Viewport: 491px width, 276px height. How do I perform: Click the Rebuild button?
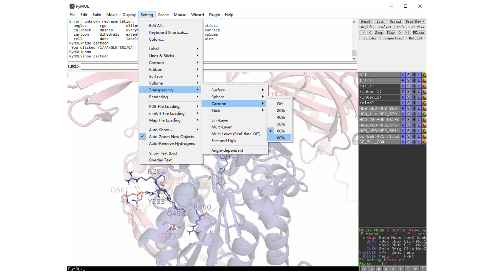[415, 38]
